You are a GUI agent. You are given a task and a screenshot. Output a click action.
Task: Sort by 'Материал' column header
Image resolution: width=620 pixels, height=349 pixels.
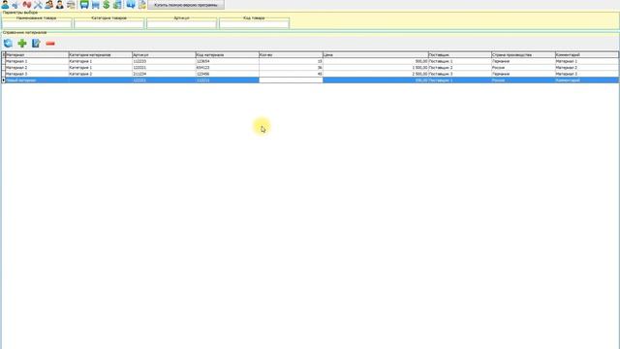[37, 54]
